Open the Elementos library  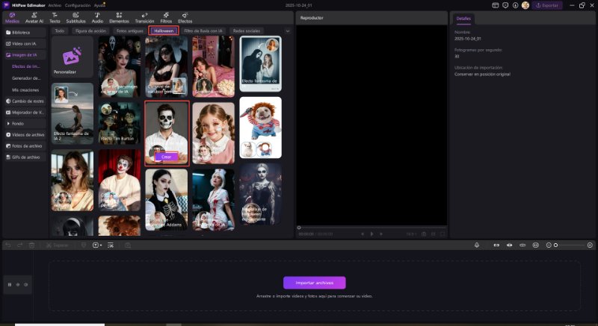[119, 18]
